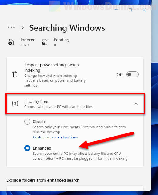Minimize the Settings window
Screen dimensions: 158x195
[116, 10]
